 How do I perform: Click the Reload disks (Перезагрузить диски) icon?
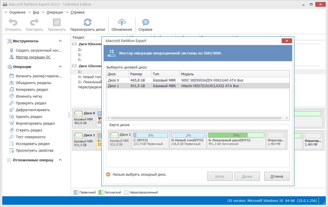88,22
